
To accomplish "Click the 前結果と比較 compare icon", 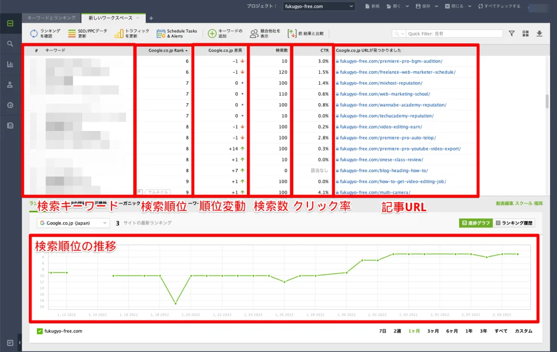I will [292, 33].
